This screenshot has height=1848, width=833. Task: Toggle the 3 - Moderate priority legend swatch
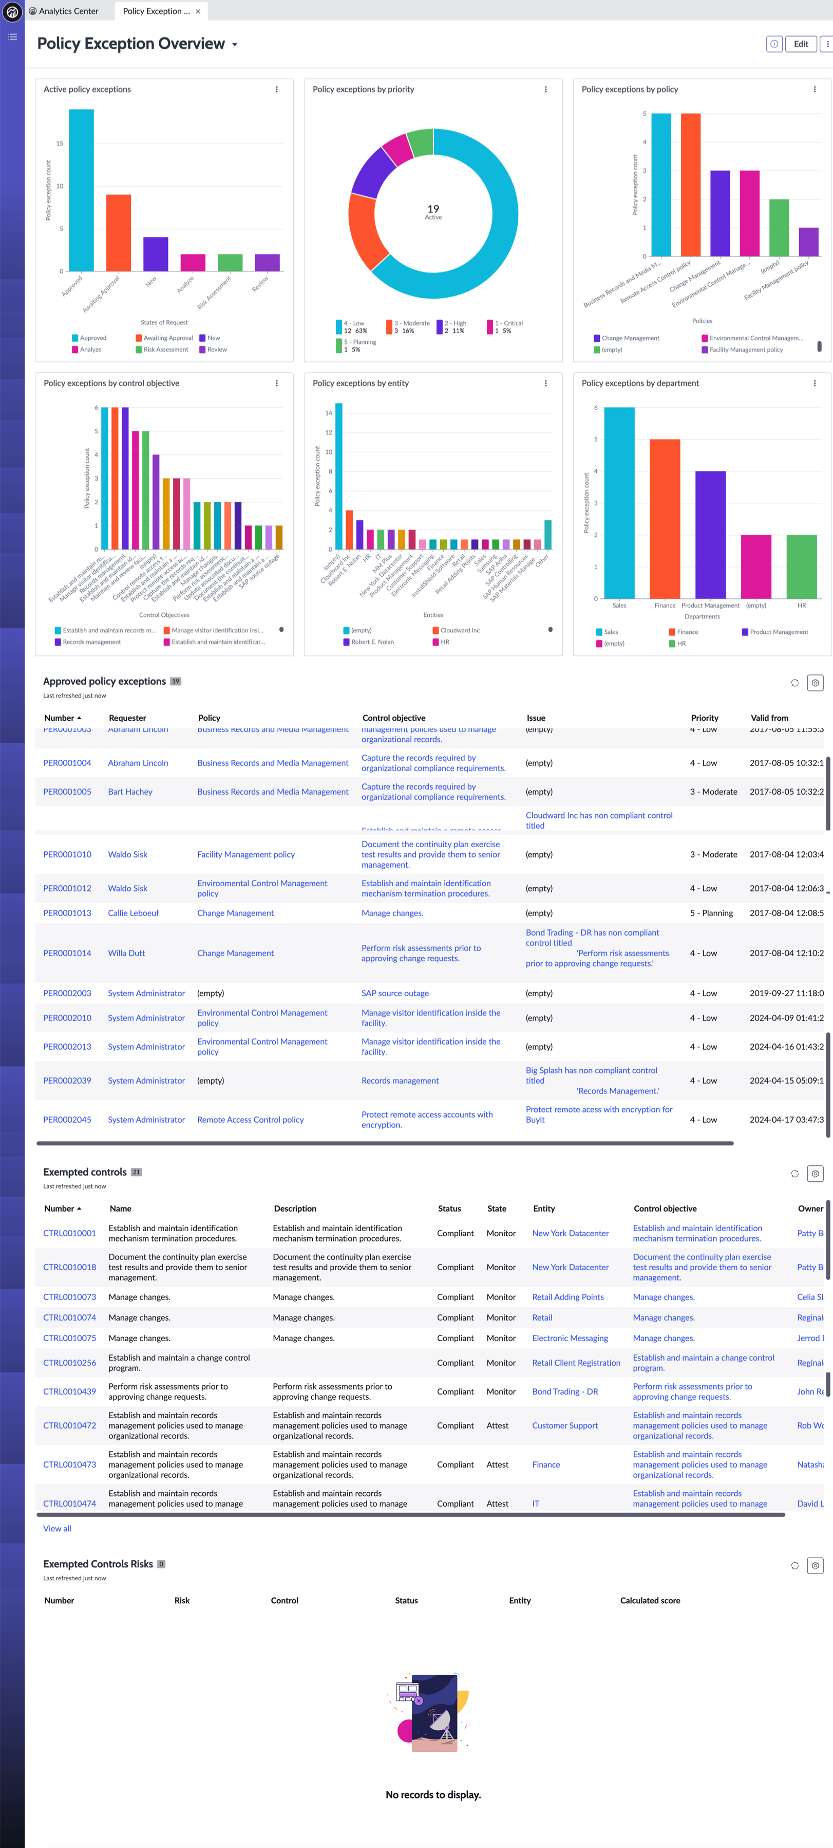389,327
